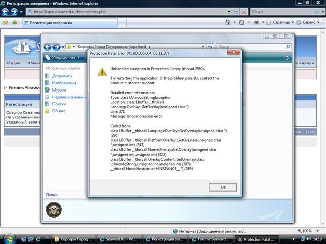Click OK in the Protection Fatal Error dialog

click(223, 187)
